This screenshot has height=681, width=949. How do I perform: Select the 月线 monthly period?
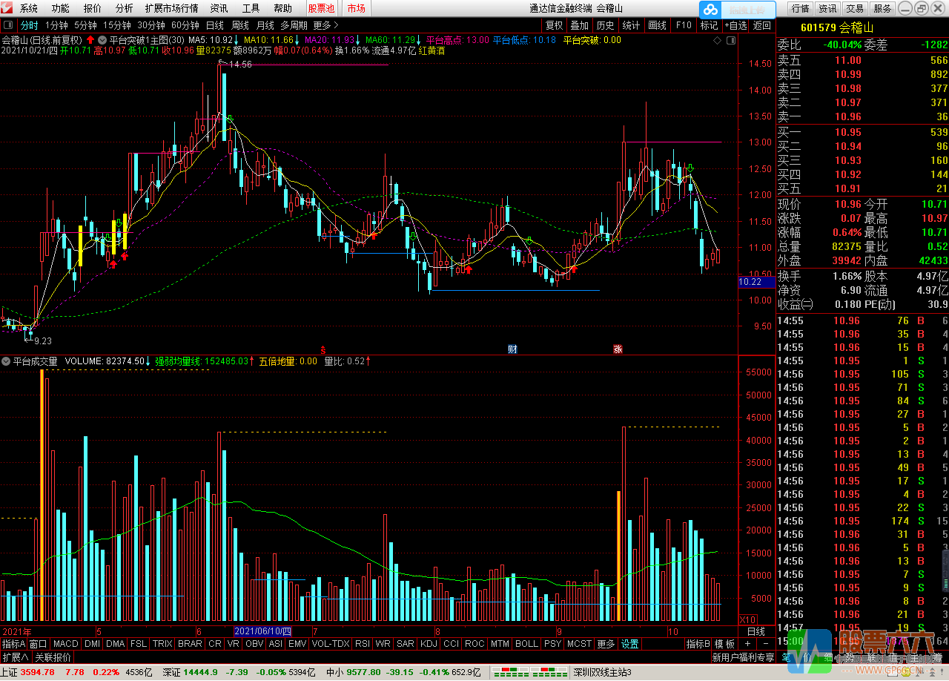tap(265, 25)
